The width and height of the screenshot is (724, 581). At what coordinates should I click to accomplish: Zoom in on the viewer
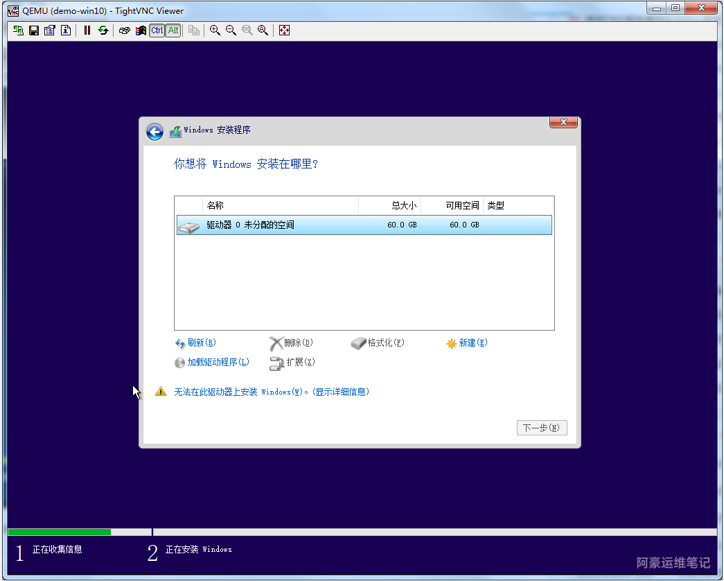215,31
